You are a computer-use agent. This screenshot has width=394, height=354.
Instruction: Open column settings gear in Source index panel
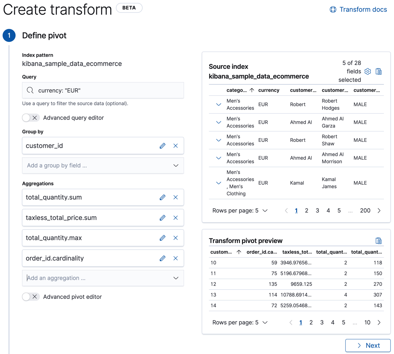click(x=367, y=71)
